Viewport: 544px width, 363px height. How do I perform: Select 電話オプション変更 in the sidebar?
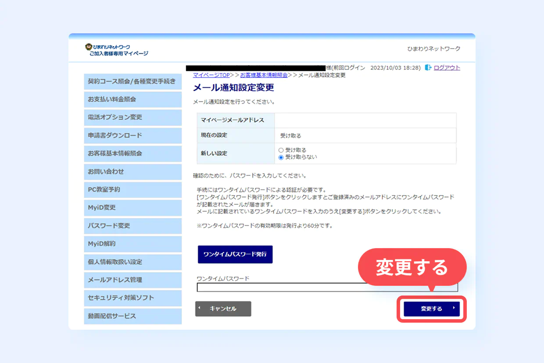click(132, 117)
